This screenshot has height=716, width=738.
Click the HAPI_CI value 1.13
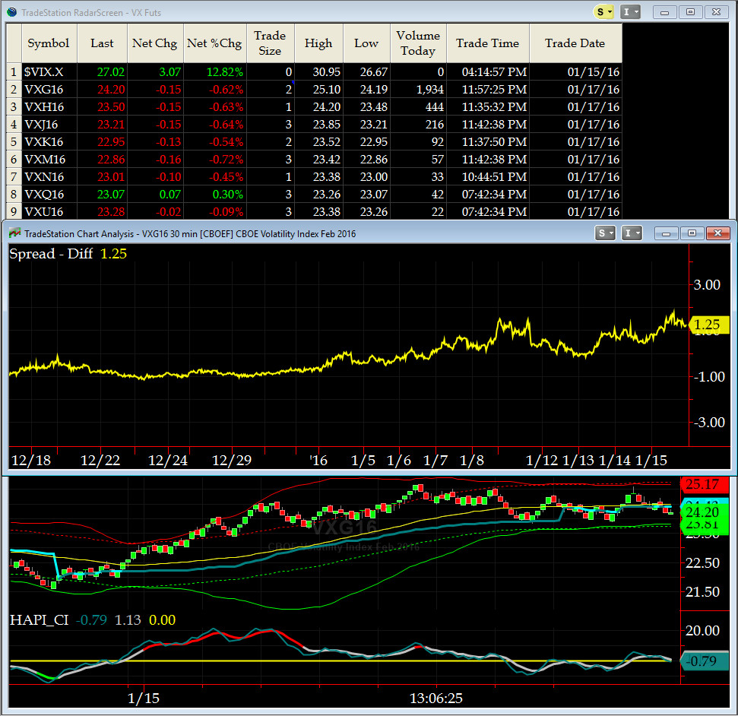click(x=128, y=620)
